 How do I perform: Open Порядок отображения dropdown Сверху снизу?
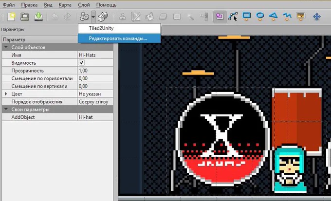pyautogui.click(x=95, y=102)
